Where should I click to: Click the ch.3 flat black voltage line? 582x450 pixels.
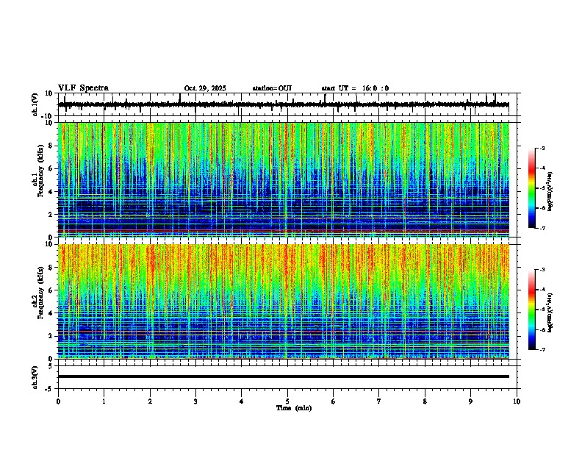coord(283,376)
